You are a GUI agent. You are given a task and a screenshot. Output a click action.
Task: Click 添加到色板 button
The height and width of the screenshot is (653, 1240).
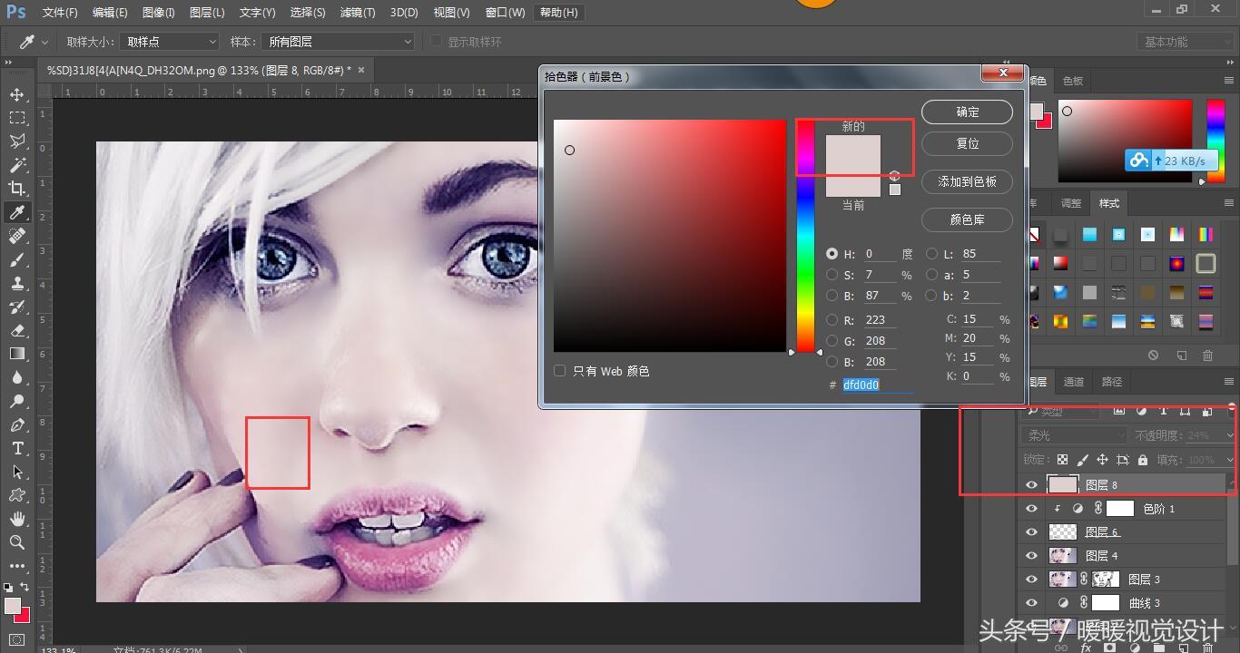[968, 182]
